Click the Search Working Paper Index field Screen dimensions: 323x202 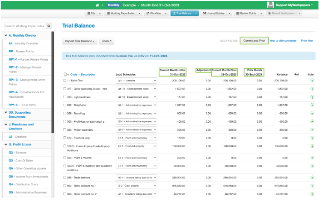[x=24, y=26]
